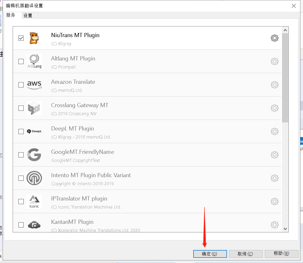Image resolution: width=303 pixels, height=263 pixels.
Task: Click the Google G logo
Action: 34,155
